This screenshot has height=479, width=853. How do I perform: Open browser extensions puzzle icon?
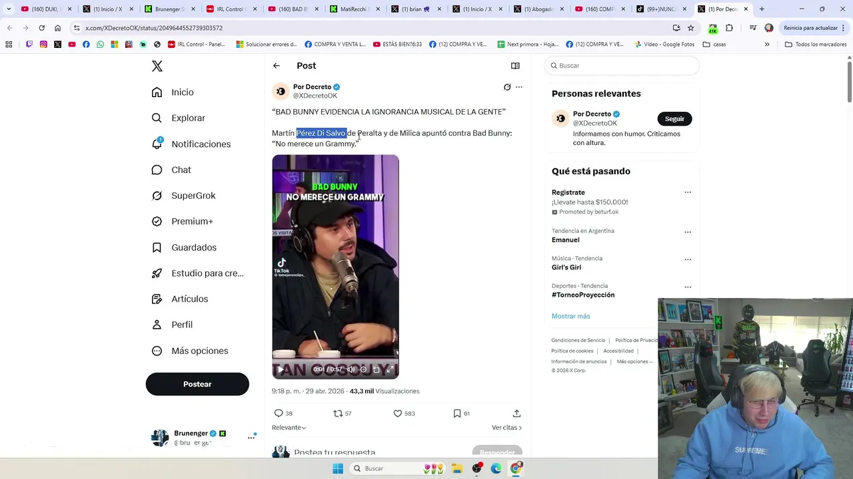[x=729, y=28]
